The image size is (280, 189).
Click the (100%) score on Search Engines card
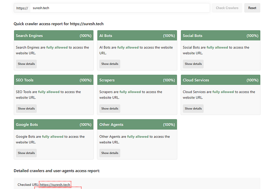(x=85, y=36)
